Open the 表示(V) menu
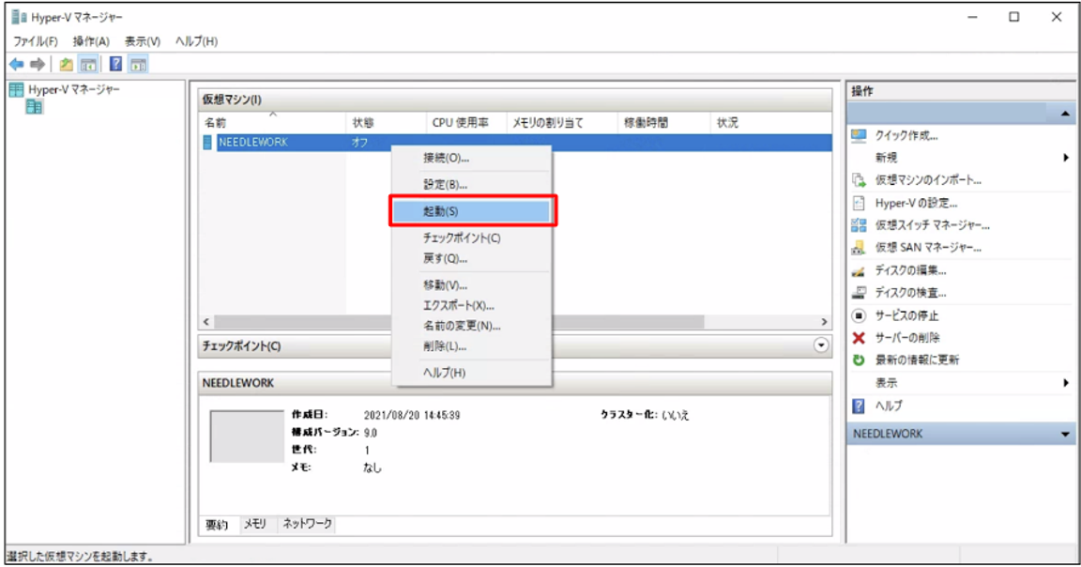 [142, 41]
